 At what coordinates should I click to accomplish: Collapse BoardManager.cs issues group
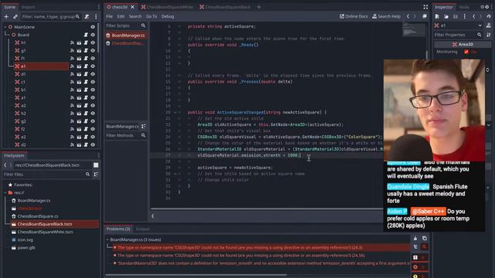pos(108,240)
